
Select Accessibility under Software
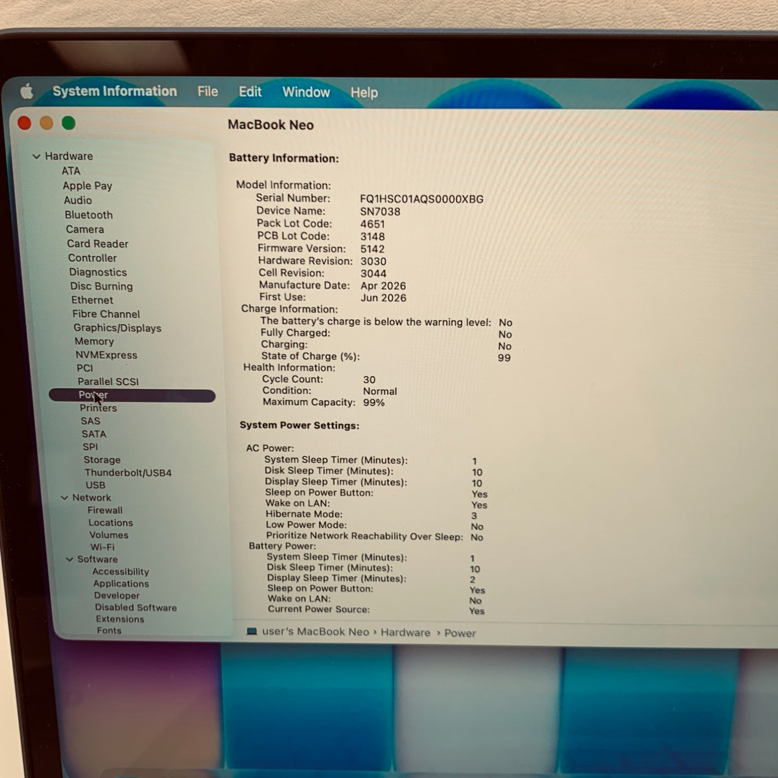[x=121, y=572]
